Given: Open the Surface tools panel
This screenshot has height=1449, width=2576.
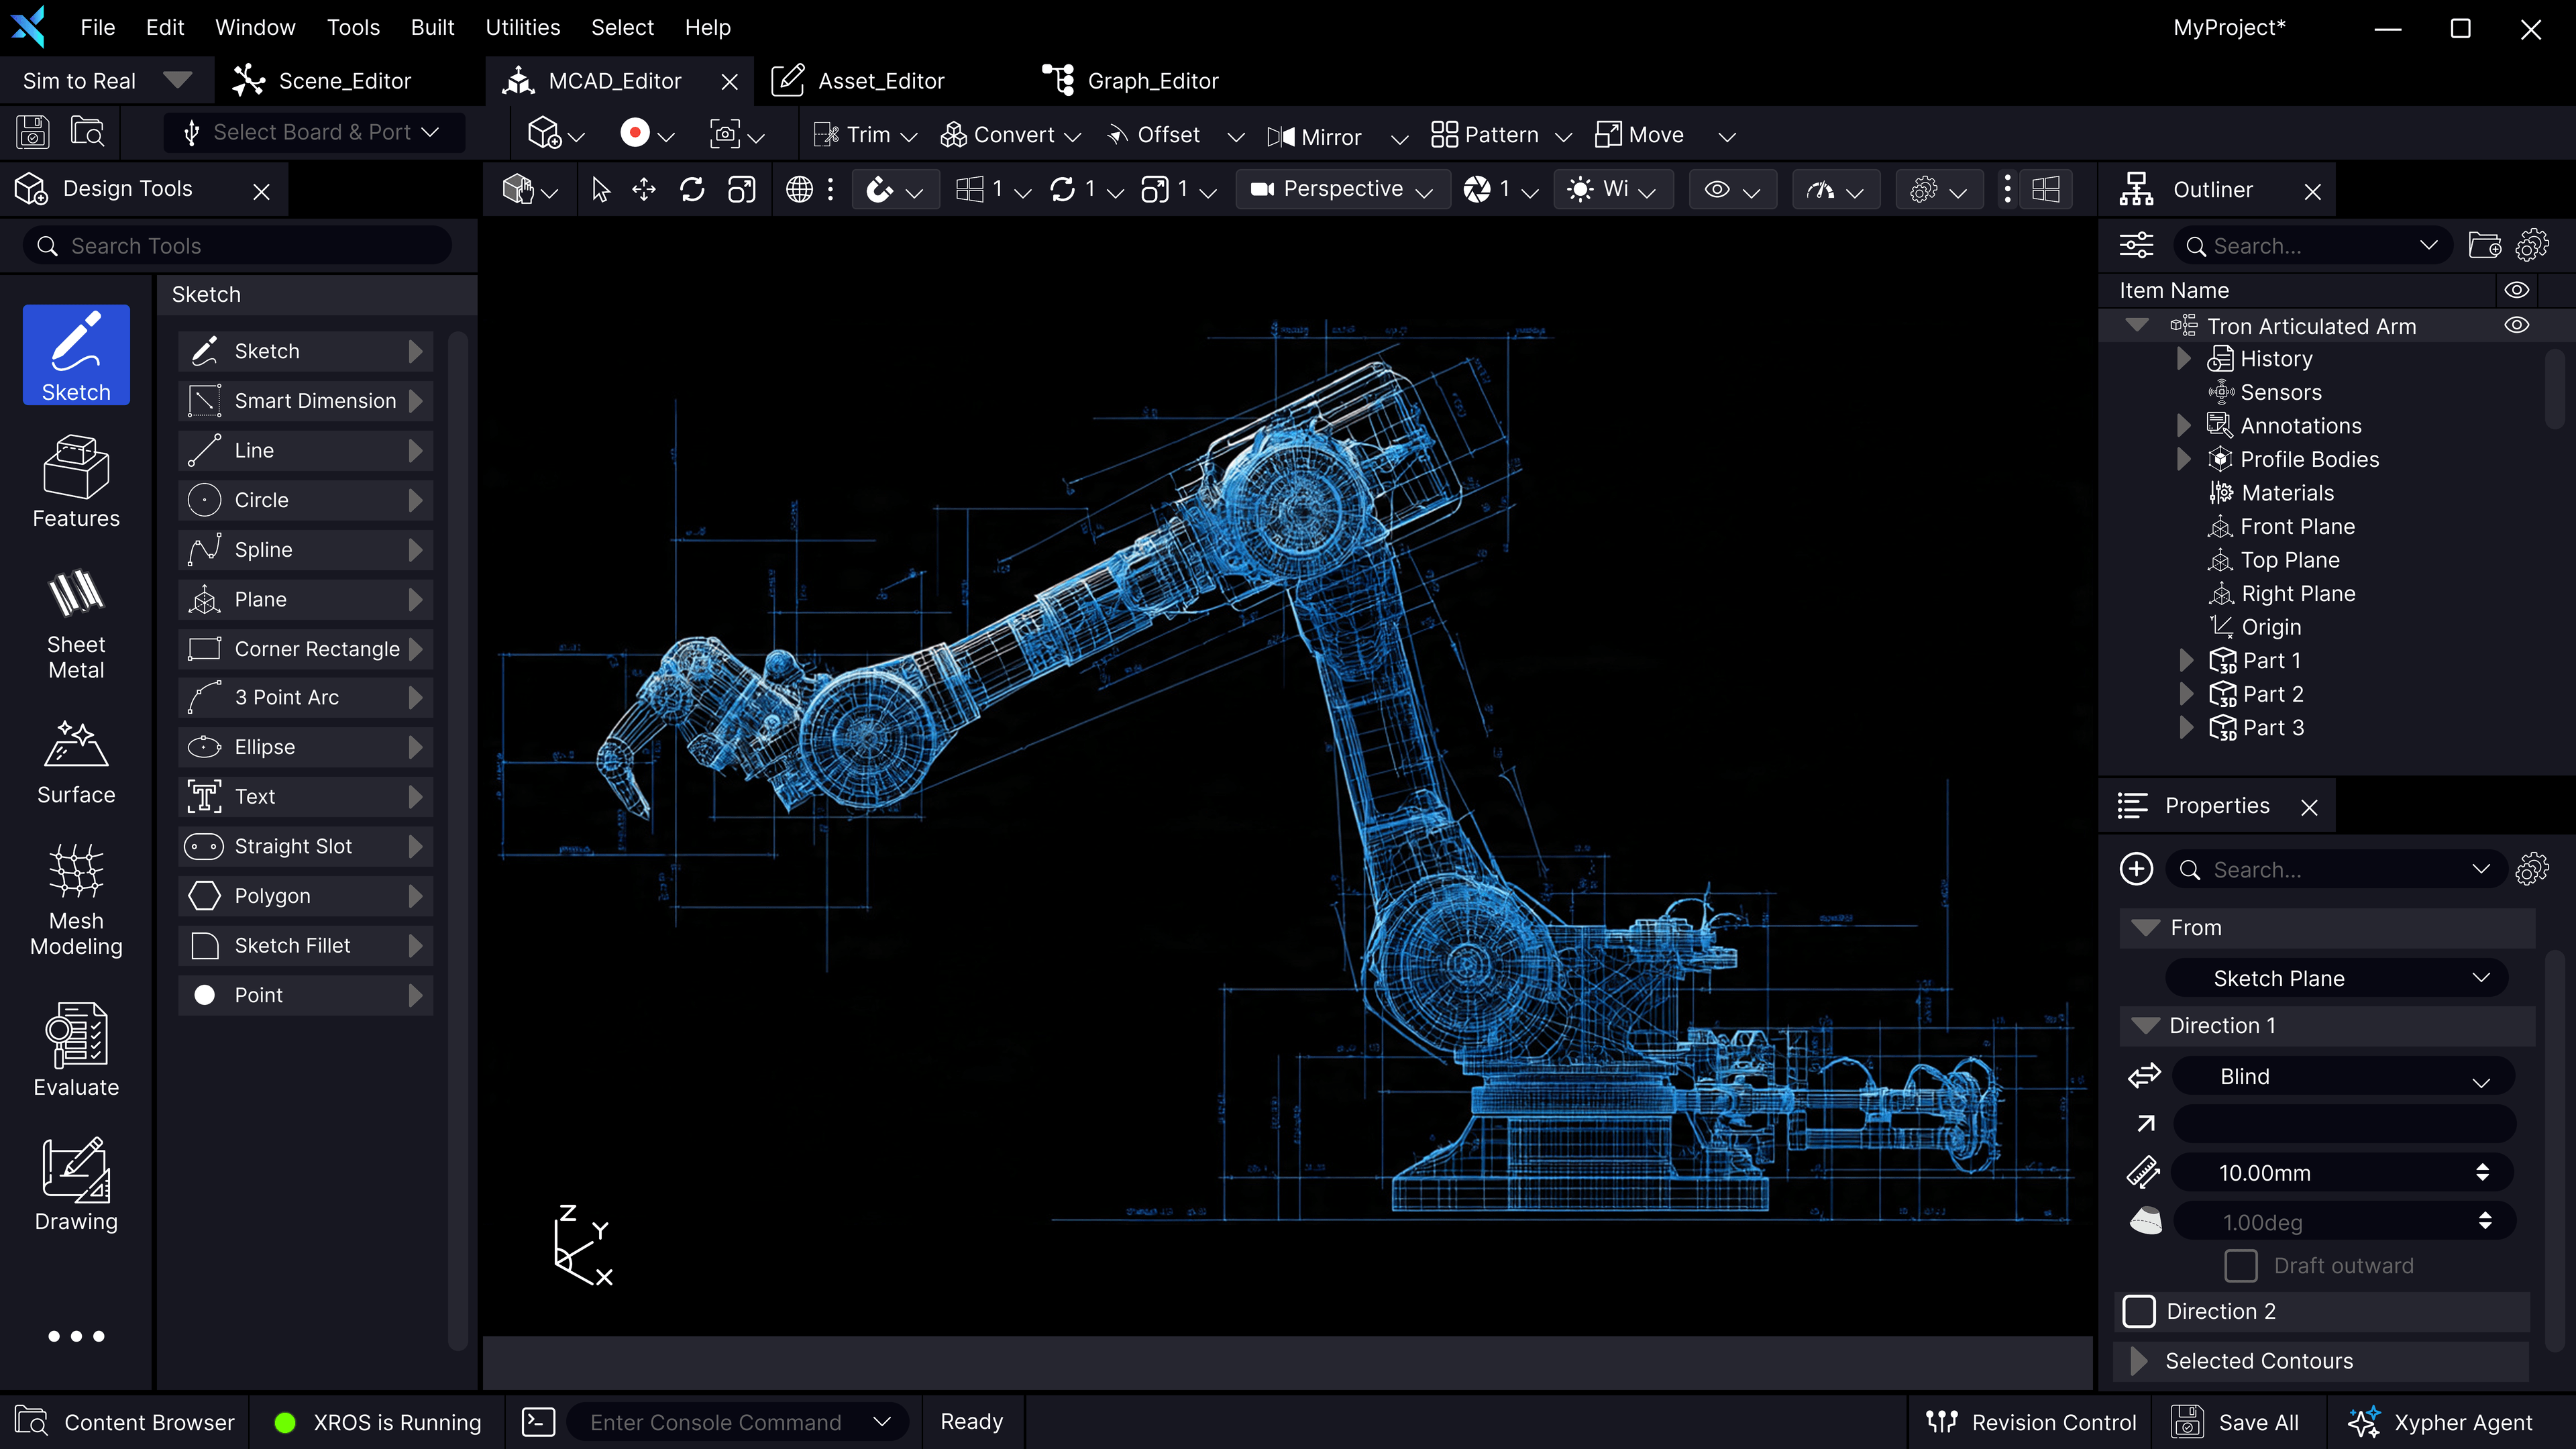Looking at the screenshot, I should click(76, 762).
